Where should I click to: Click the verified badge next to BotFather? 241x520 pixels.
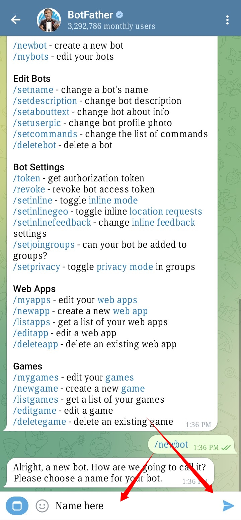click(119, 15)
